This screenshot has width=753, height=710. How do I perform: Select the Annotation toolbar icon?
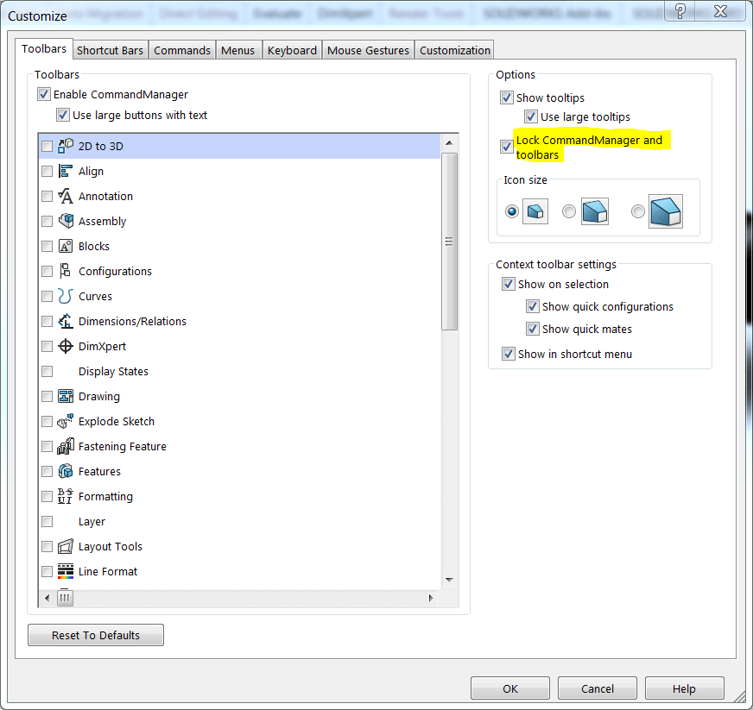coord(65,196)
